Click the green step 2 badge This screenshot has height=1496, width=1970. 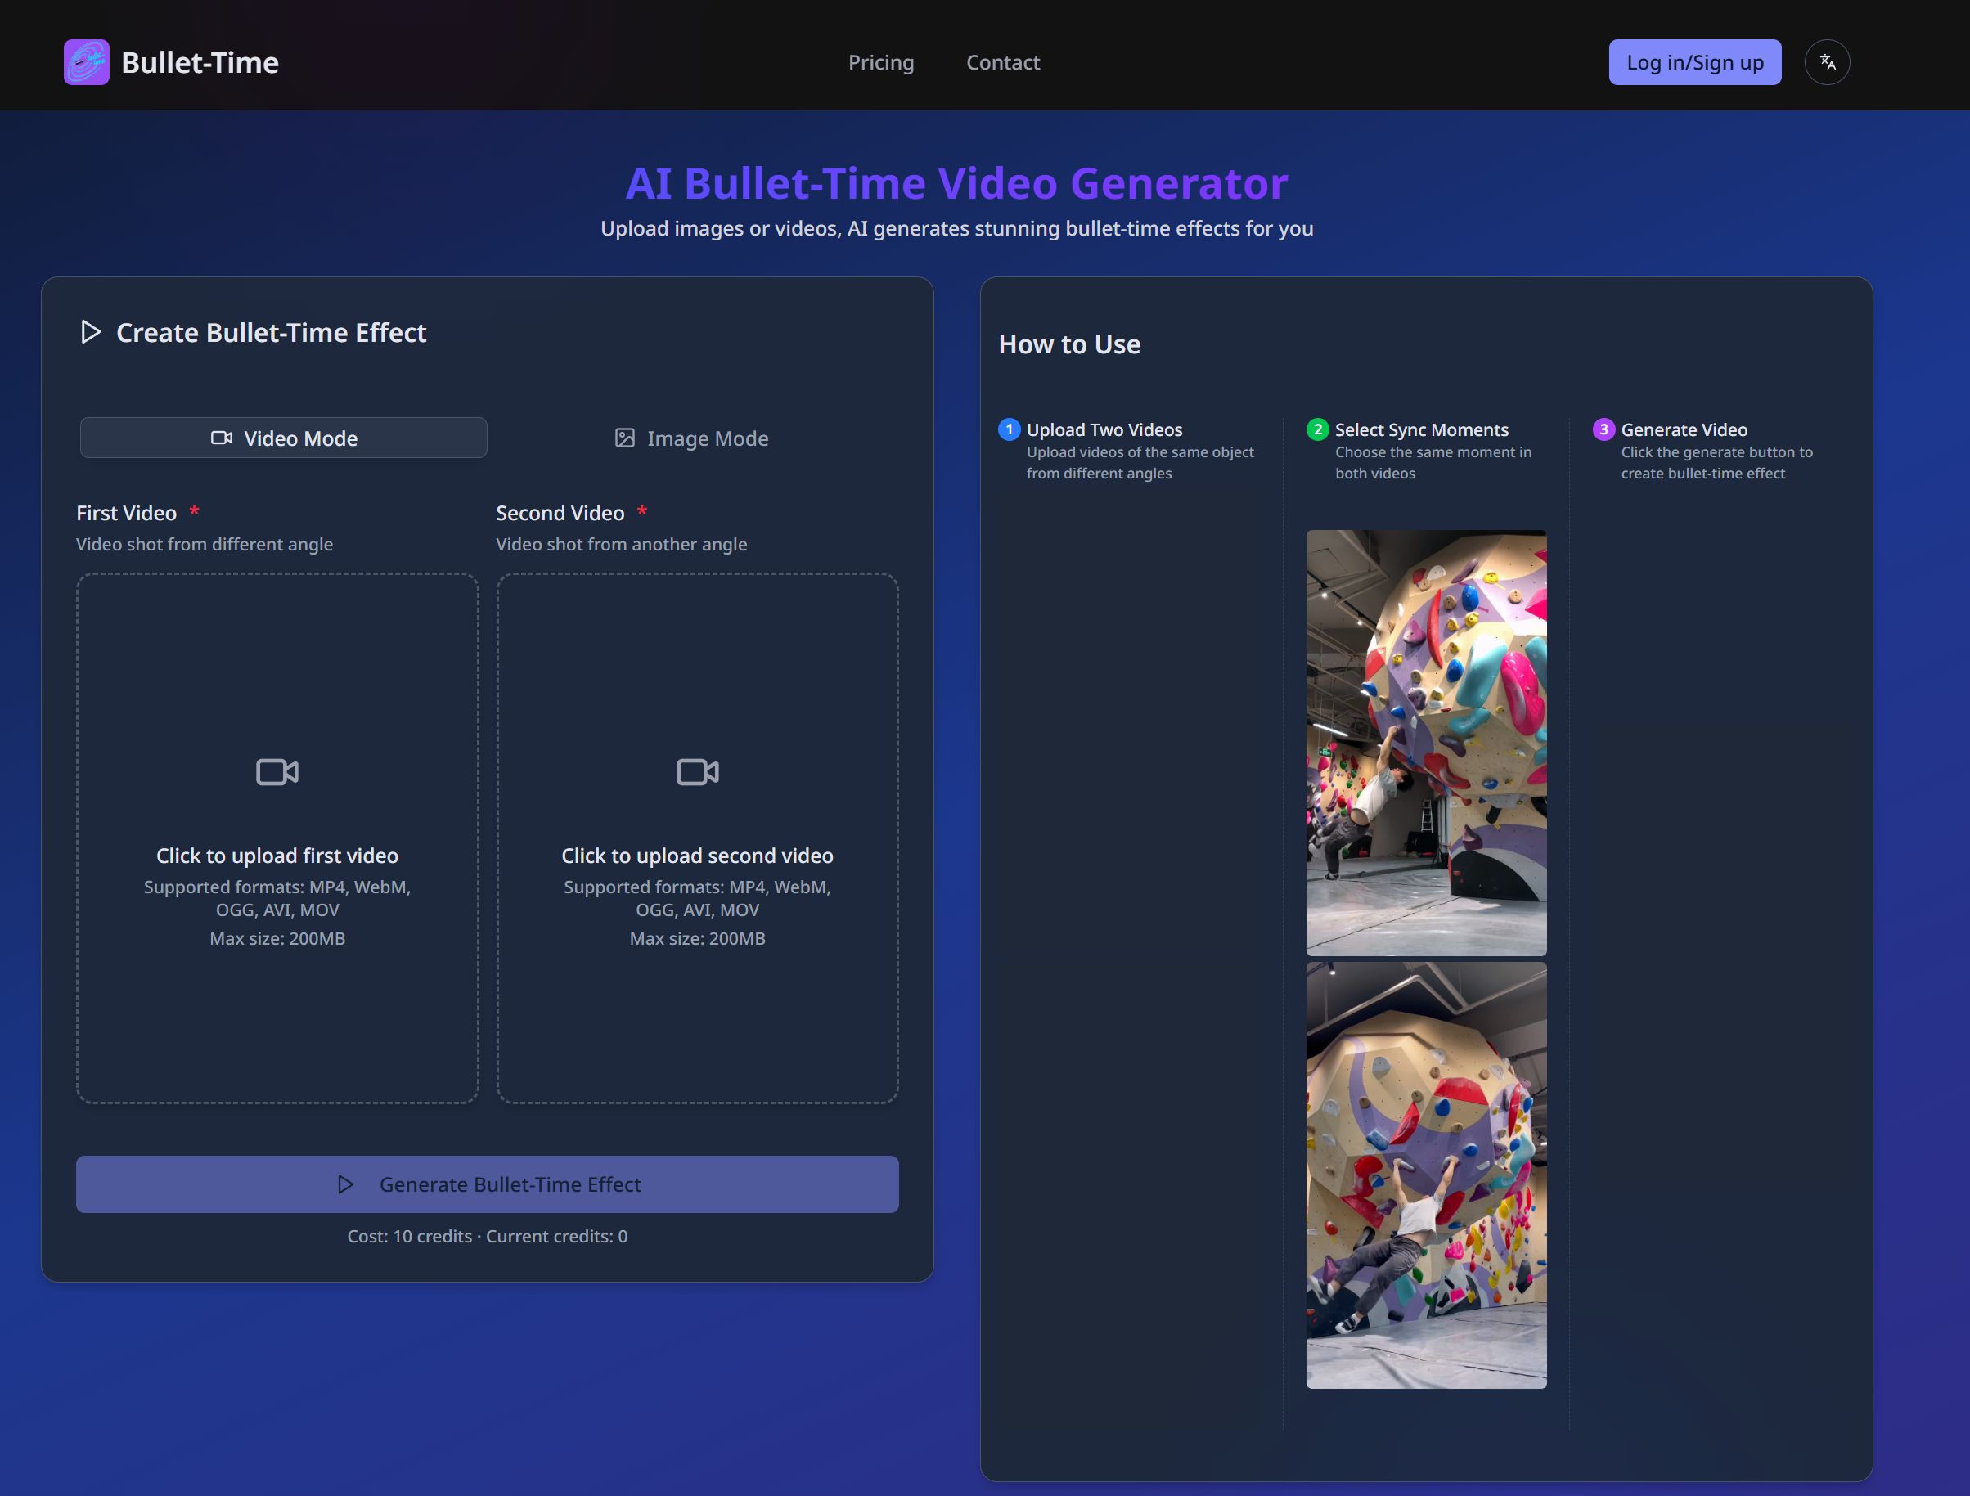(1317, 429)
